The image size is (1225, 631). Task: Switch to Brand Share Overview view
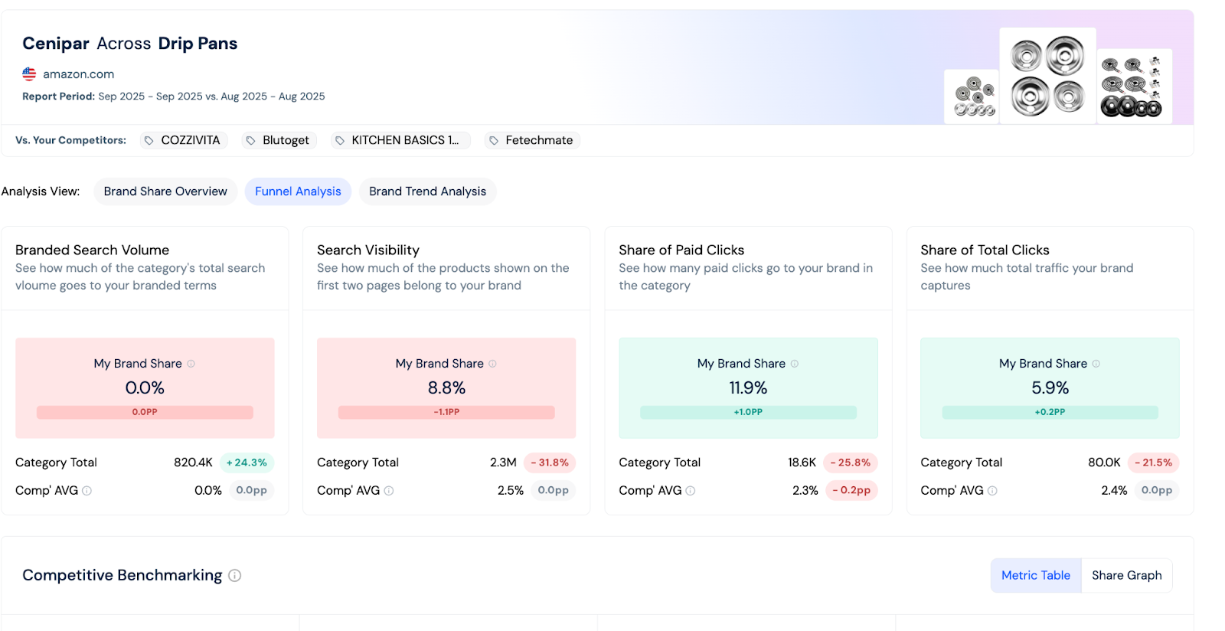click(165, 191)
